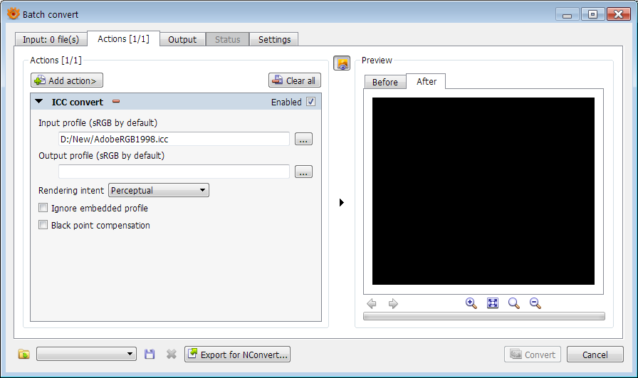Collapse the ICC convert action section
This screenshot has width=638, height=378.
click(x=39, y=101)
